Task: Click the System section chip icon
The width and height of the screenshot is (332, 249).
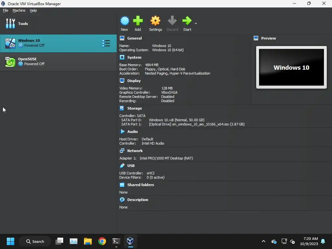Action: click(x=122, y=57)
